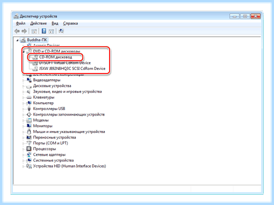The height and width of the screenshot is (205, 274).
Task: Select DTSOFT Virtual CdRom Device entry
Action: (65, 63)
